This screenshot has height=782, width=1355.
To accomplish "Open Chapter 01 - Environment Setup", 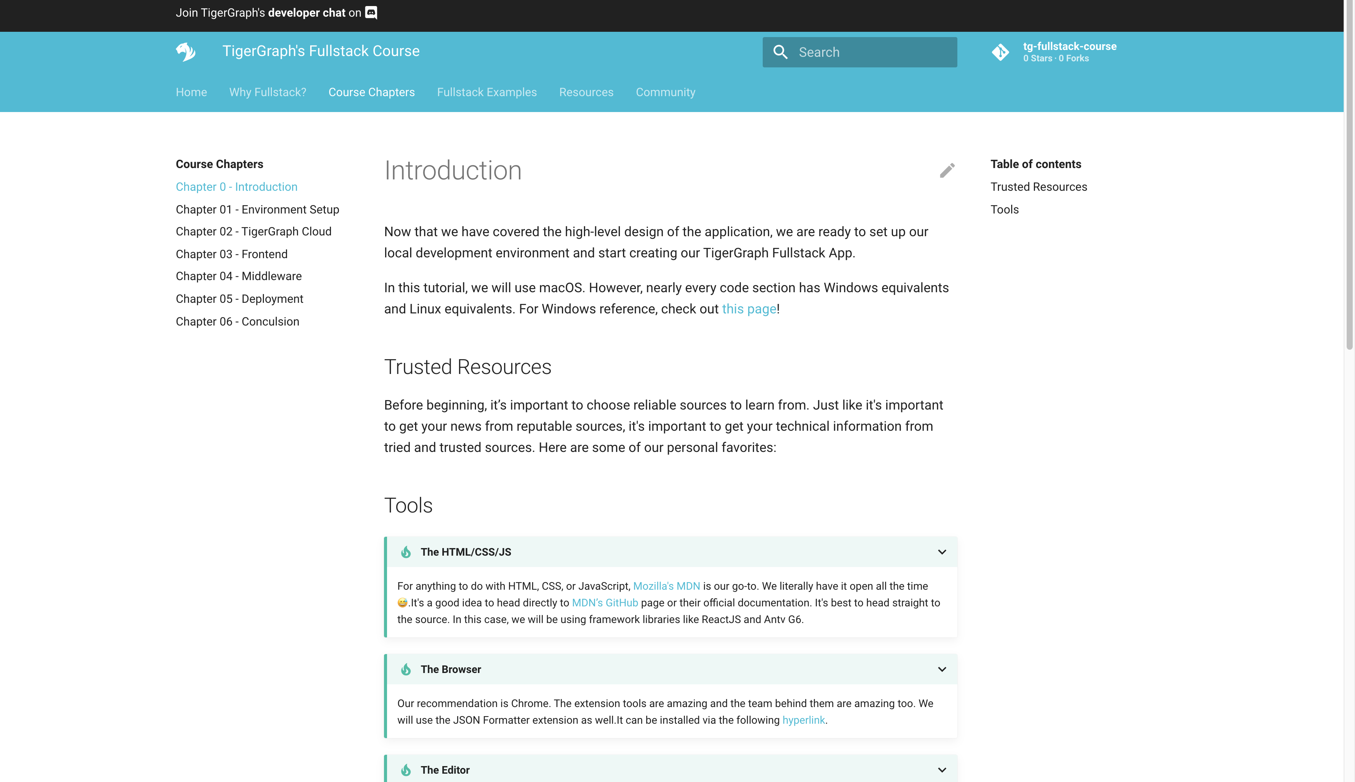I will 258,209.
